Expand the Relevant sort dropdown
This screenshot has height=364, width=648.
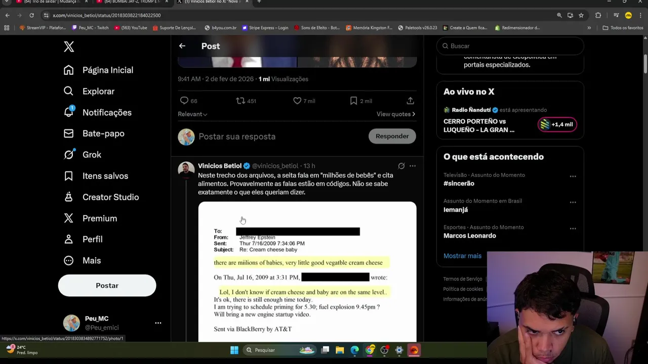(192, 114)
